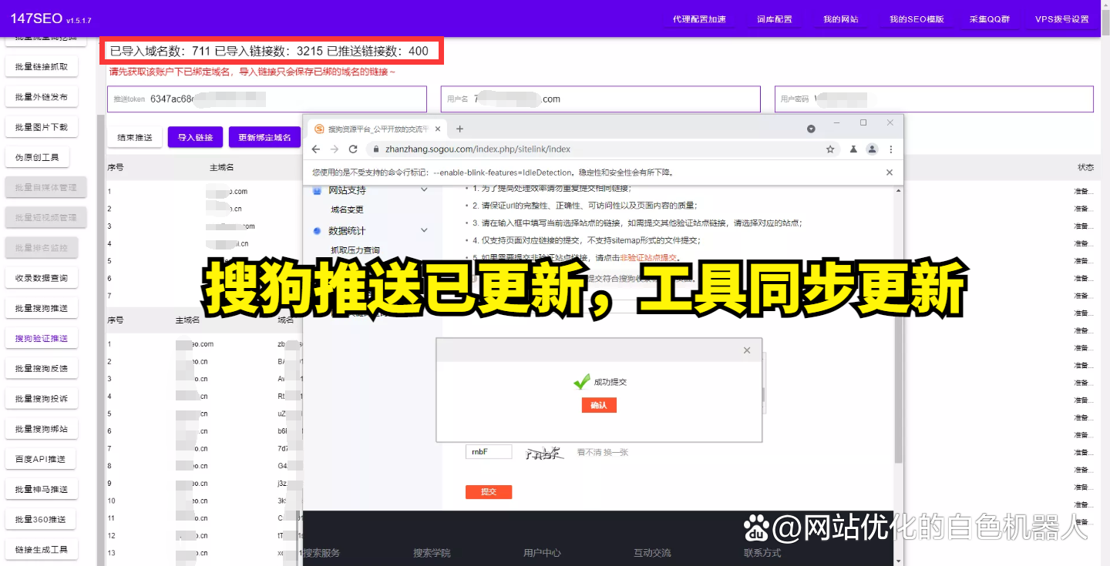This screenshot has height=566, width=1110.
Task: Click the captcha image
Action: [x=544, y=453]
